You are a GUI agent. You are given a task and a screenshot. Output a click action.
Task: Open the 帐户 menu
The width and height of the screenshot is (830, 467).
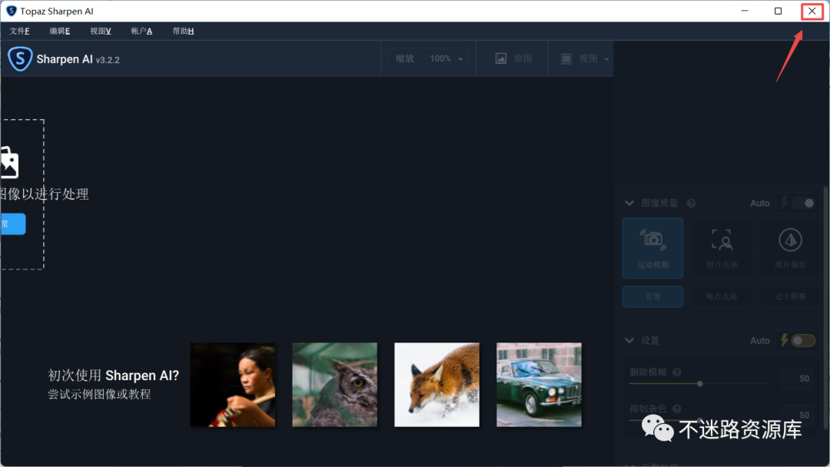pyautogui.click(x=141, y=31)
